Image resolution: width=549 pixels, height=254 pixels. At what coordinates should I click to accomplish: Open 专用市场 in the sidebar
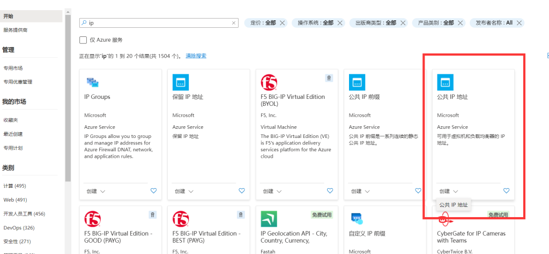click(x=13, y=68)
